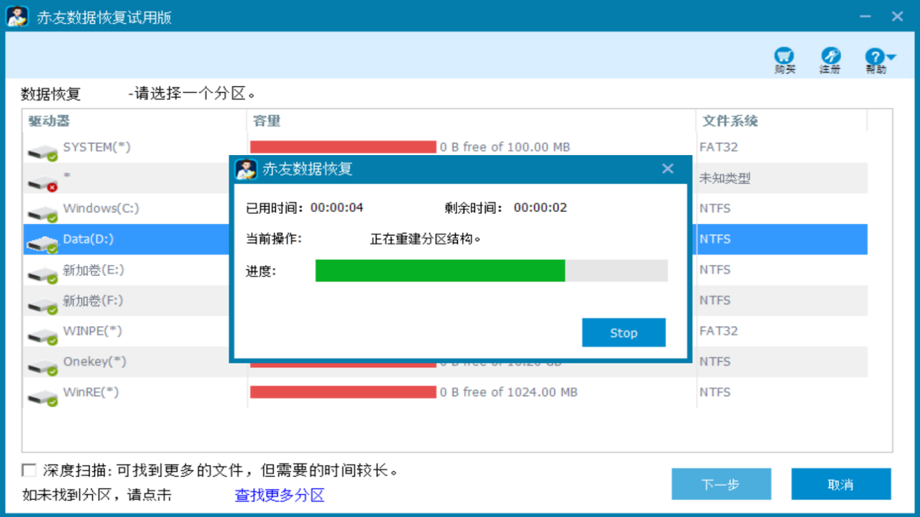Close the 赤友数据恢复 progress dialog
The image size is (920, 517).
tap(668, 169)
